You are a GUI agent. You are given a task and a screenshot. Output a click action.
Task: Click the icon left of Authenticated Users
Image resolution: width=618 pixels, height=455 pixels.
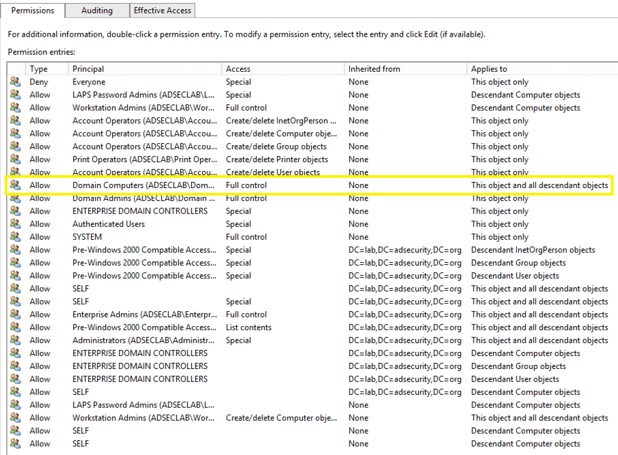15,224
